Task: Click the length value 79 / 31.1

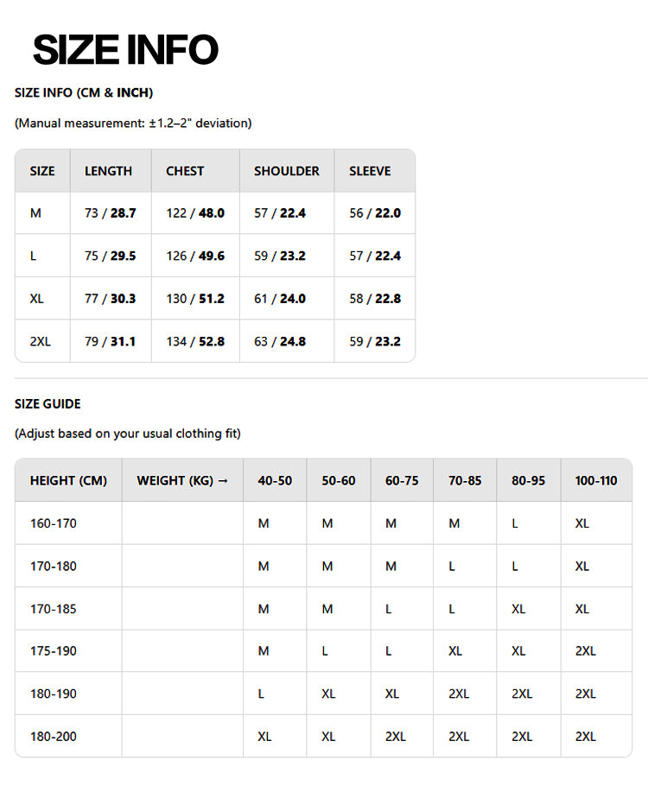Action: (110, 341)
